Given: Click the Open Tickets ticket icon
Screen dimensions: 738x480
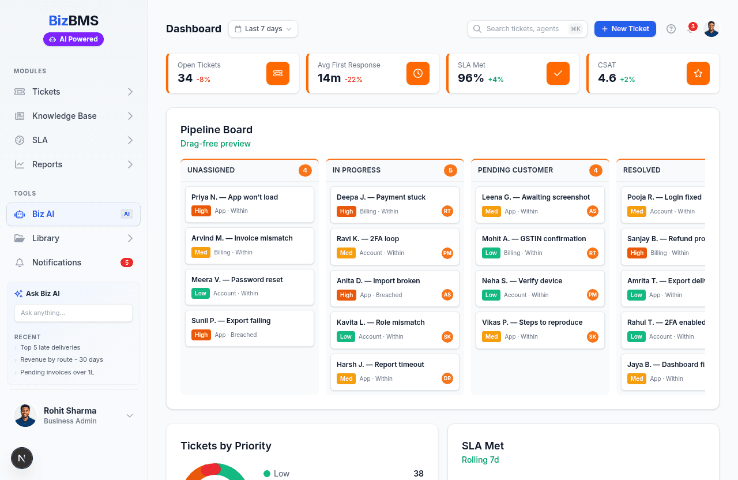Looking at the screenshot, I should pos(277,73).
